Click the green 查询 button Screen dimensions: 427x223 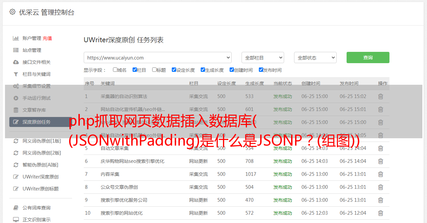coord(368,57)
